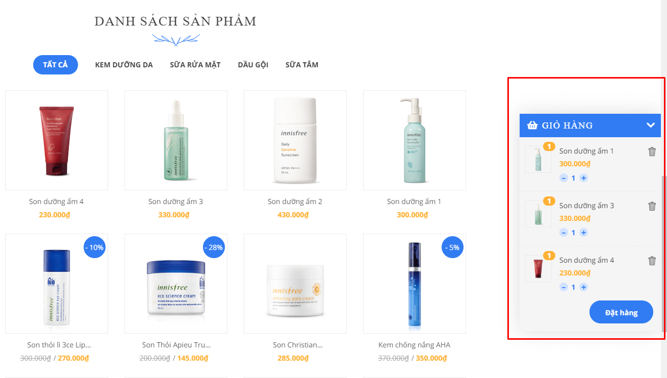This screenshot has height=378, width=667.
Task: Collapse the Giỏ hàng cart panel chevron
Action: coord(650,125)
